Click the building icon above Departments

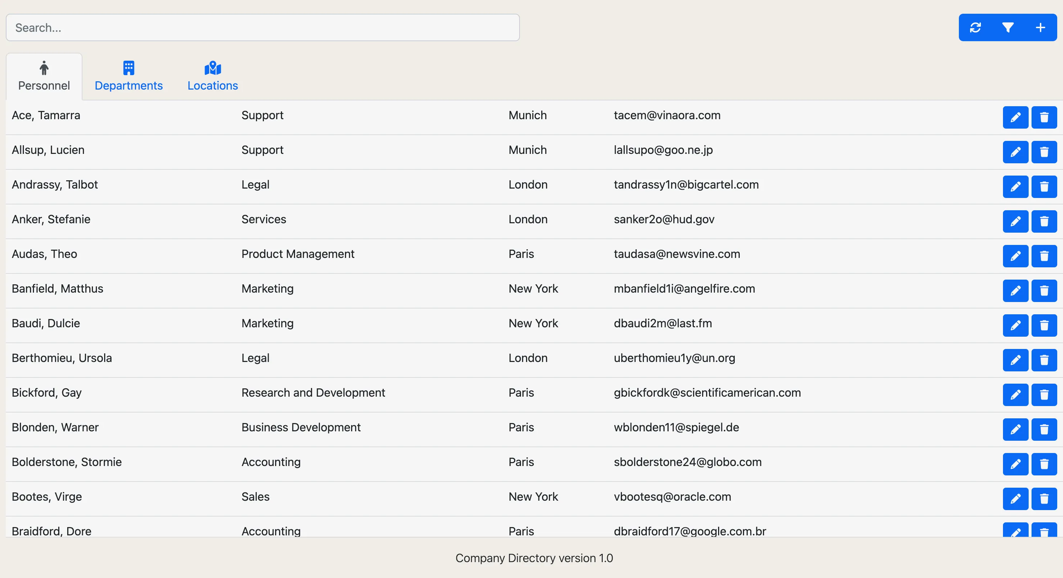tap(128, 67)
